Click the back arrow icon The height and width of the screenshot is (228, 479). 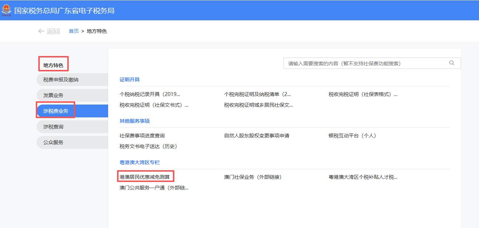click(41, 31)
